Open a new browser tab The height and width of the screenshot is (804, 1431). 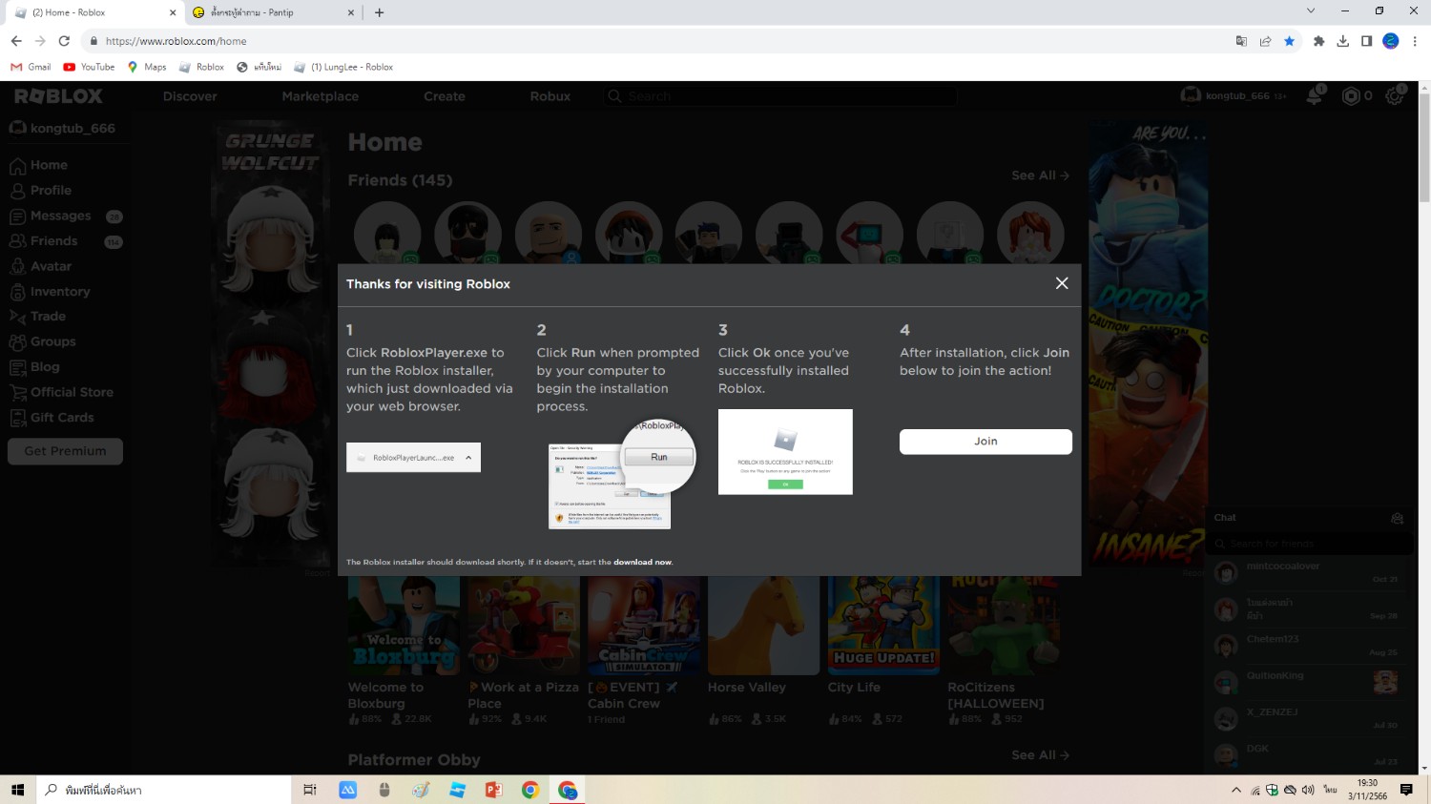[380, 12]
